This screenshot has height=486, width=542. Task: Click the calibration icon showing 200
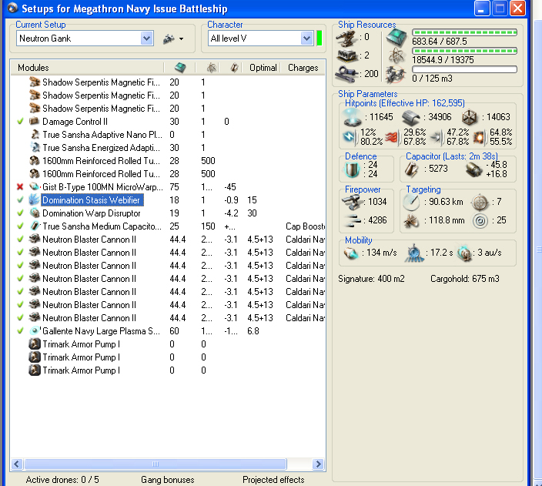pyautogui.click(x=346, y=74)
